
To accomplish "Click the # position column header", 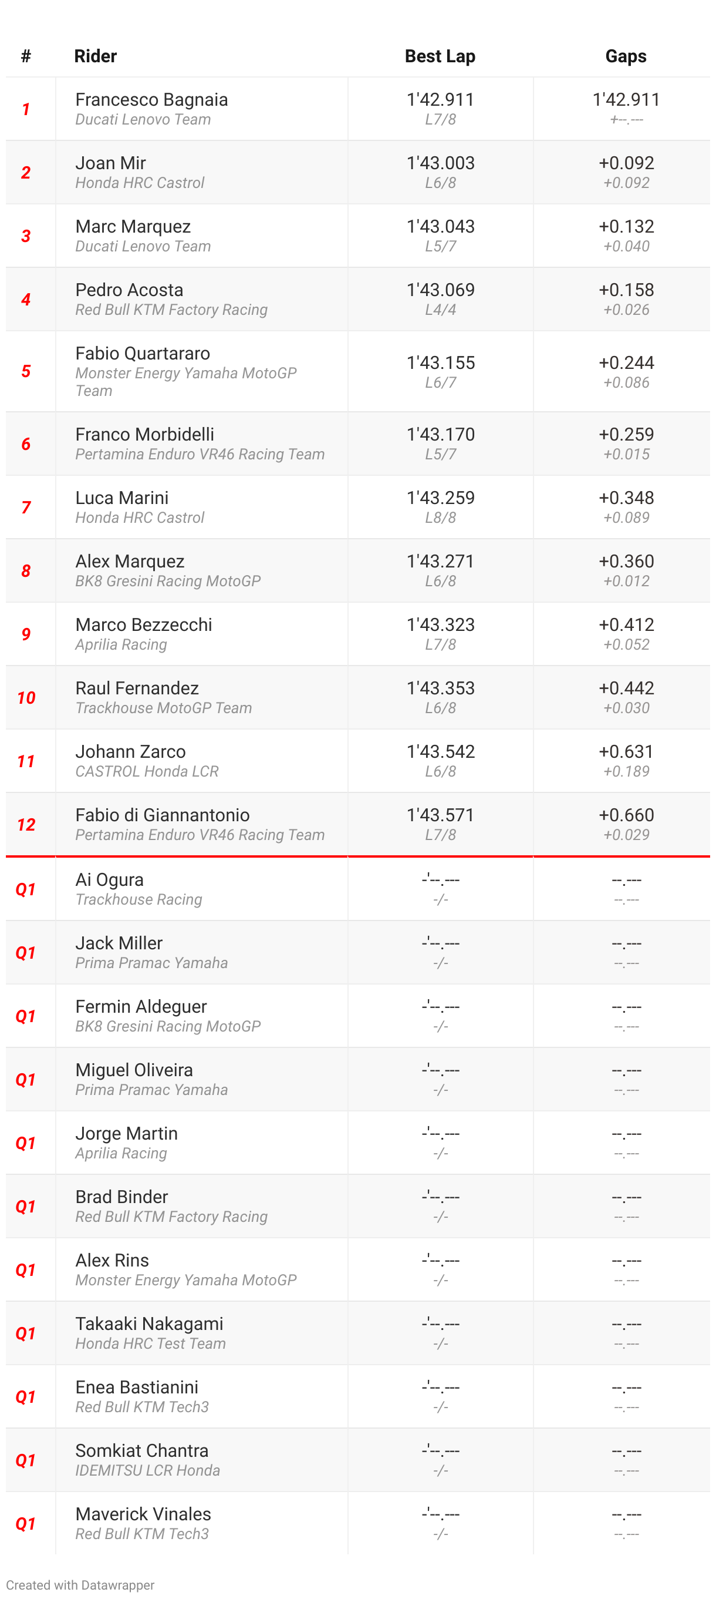I will (x=26, y=56).
